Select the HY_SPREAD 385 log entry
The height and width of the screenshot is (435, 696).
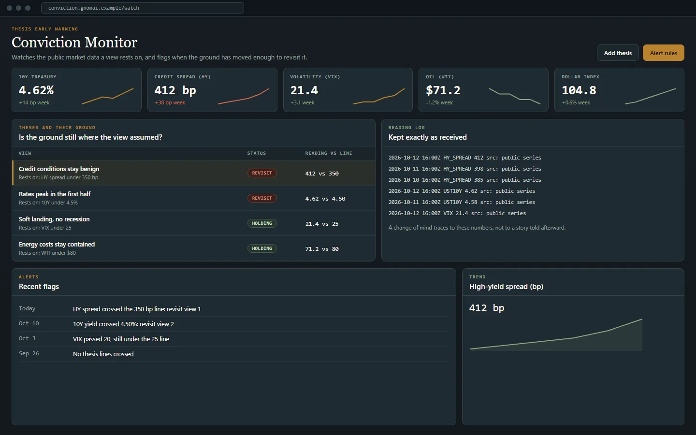point(465,180)
